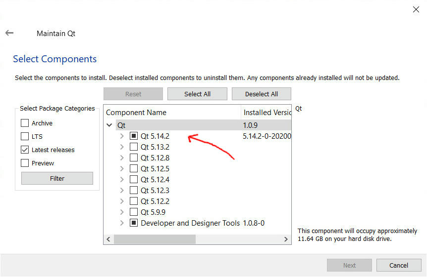Click the Next button
The height and width of the screenshot is (277, 427).
pyautogui.click(x=349, y=265)
